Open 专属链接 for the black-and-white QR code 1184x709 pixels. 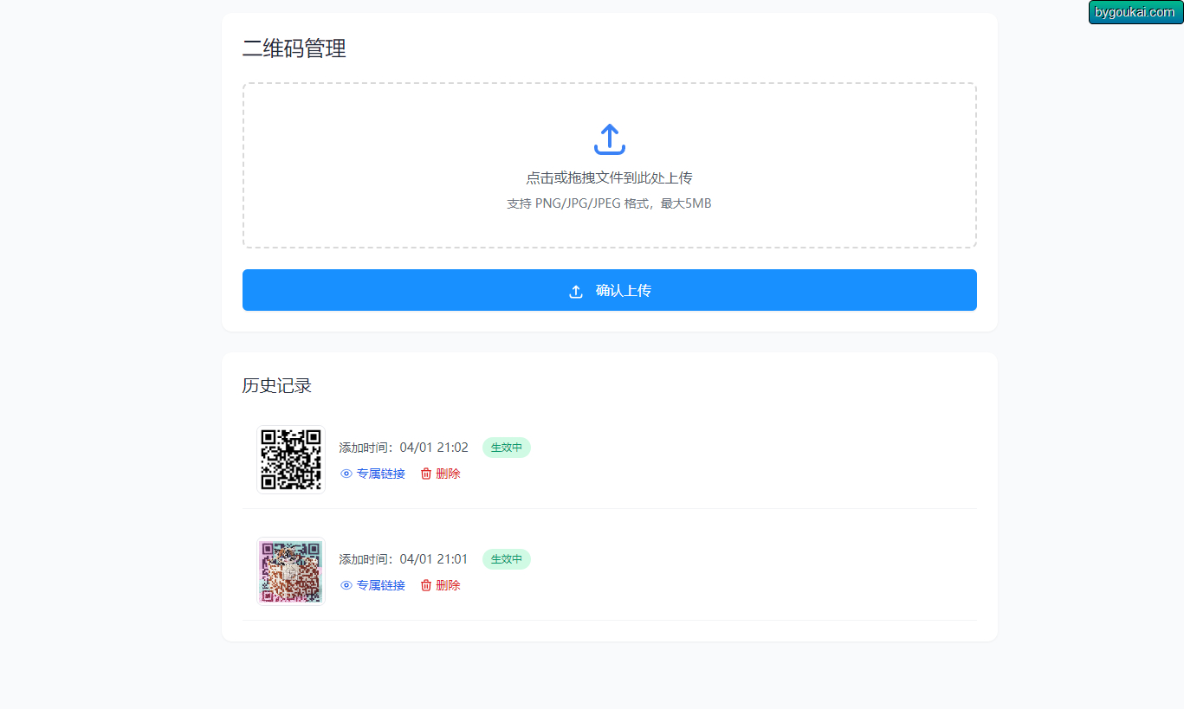(x=380, y=474)
